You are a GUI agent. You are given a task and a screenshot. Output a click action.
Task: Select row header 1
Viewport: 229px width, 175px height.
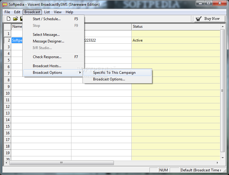coord(8,34)
